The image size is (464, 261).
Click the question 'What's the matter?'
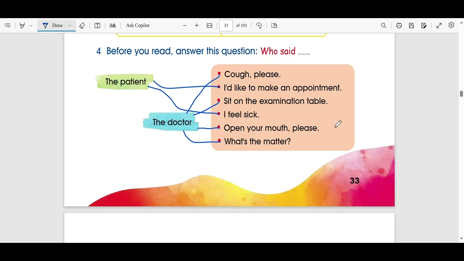tap(257, 141)
